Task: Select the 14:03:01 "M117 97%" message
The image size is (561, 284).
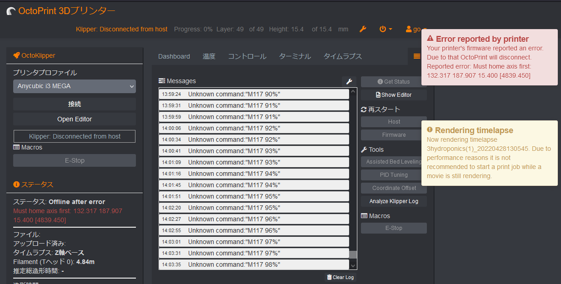Action: click(x=254, y=242)
